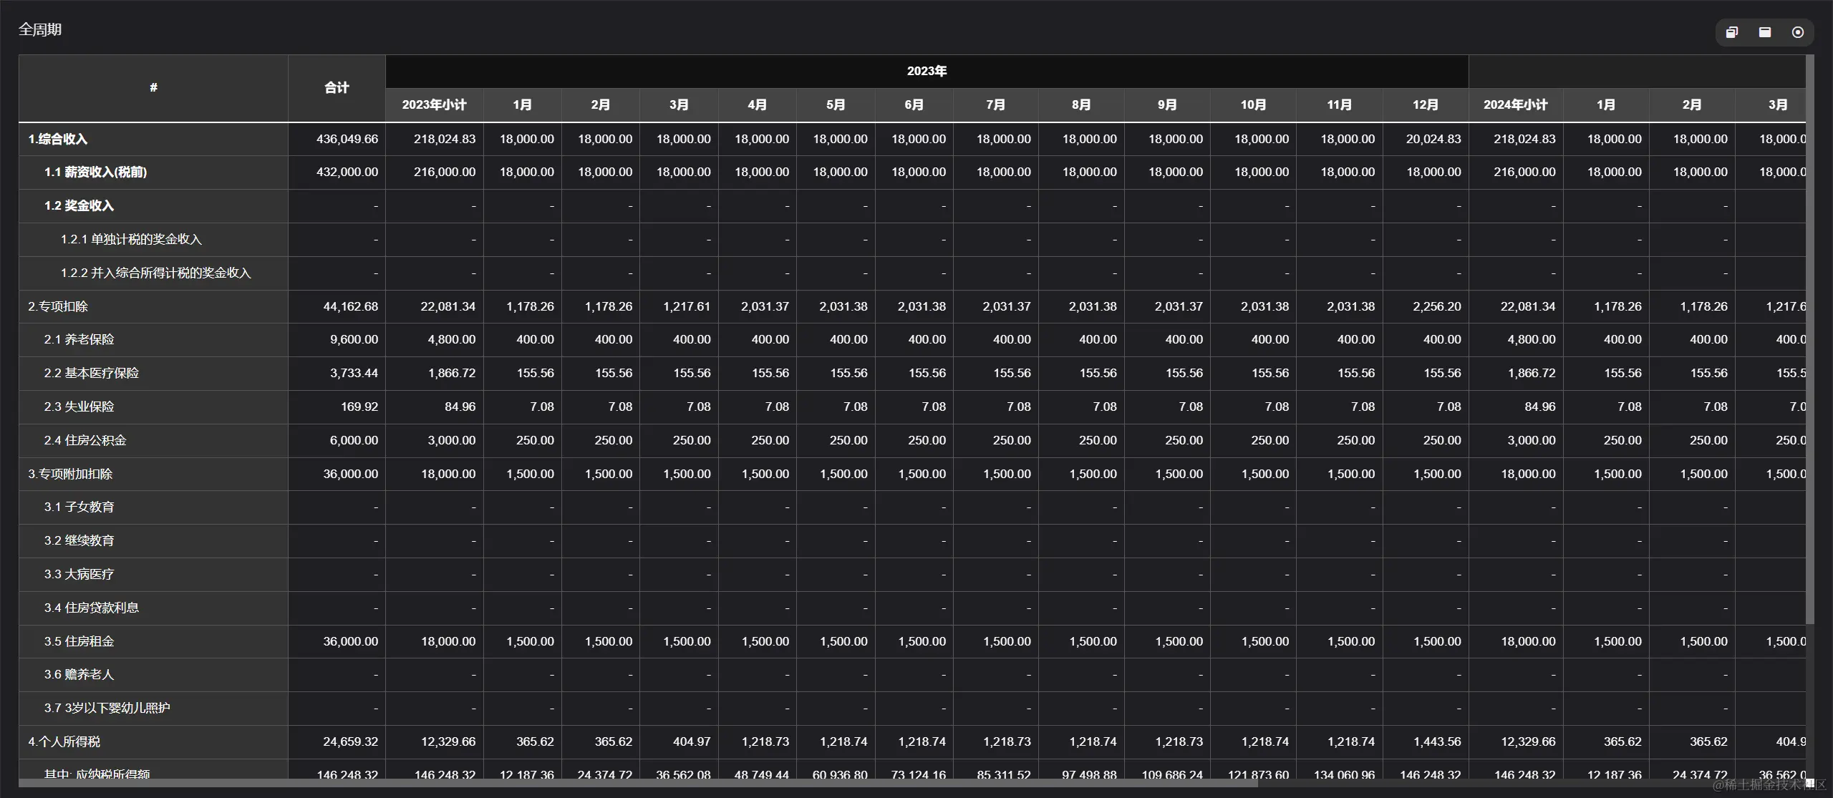Select the 3.5 住房租金 row label
Viewport: 1833px width, 798px height.
79,641
